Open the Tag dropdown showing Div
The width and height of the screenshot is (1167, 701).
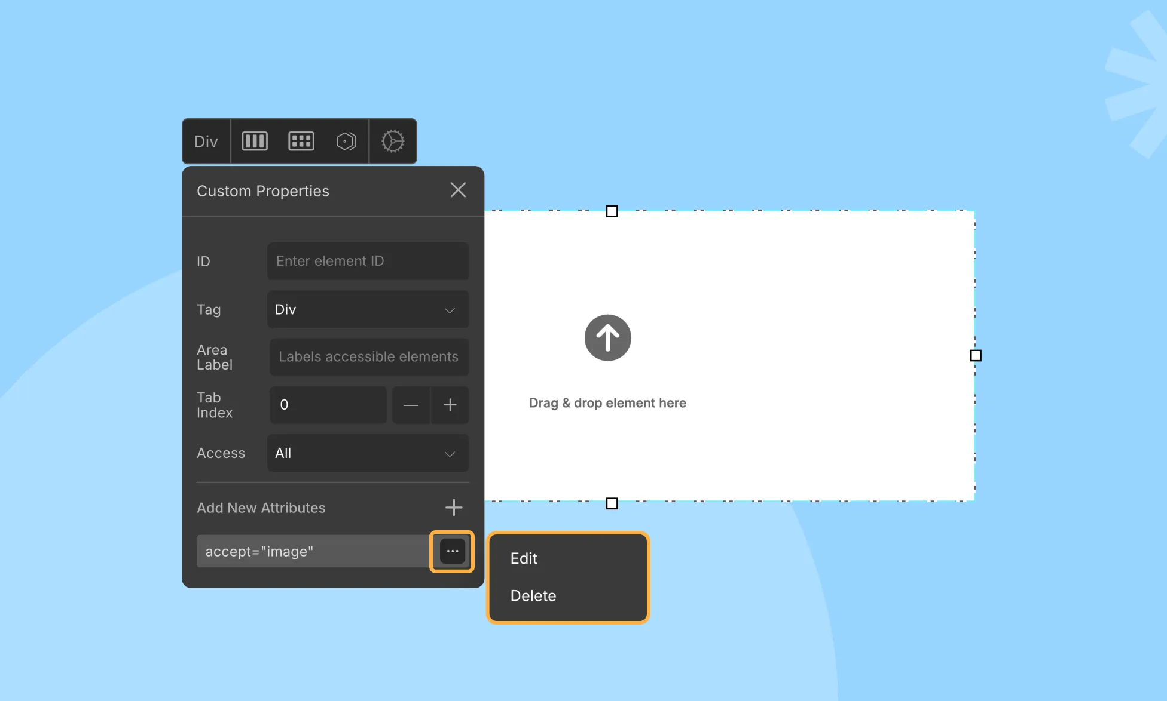(x=367, y=309)
